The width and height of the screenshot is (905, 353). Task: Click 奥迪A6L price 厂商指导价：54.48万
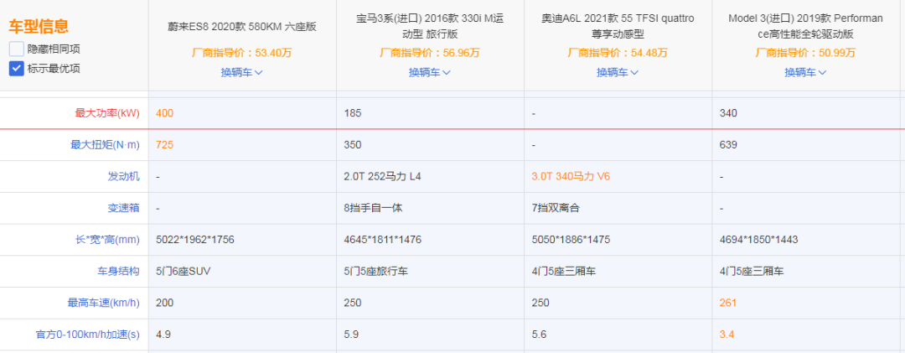pos(618,53)
